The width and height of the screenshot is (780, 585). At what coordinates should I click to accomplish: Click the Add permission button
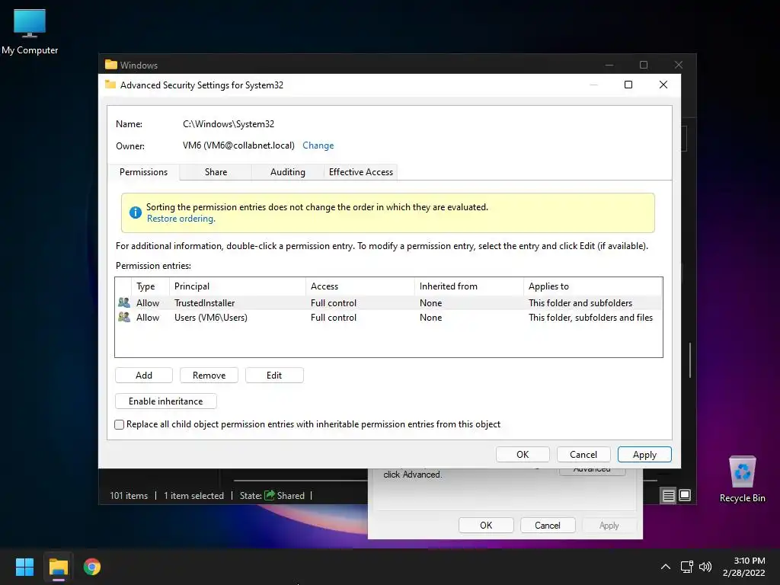point(144,375)
